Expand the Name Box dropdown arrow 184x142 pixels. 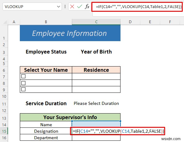tap(59, 7)
